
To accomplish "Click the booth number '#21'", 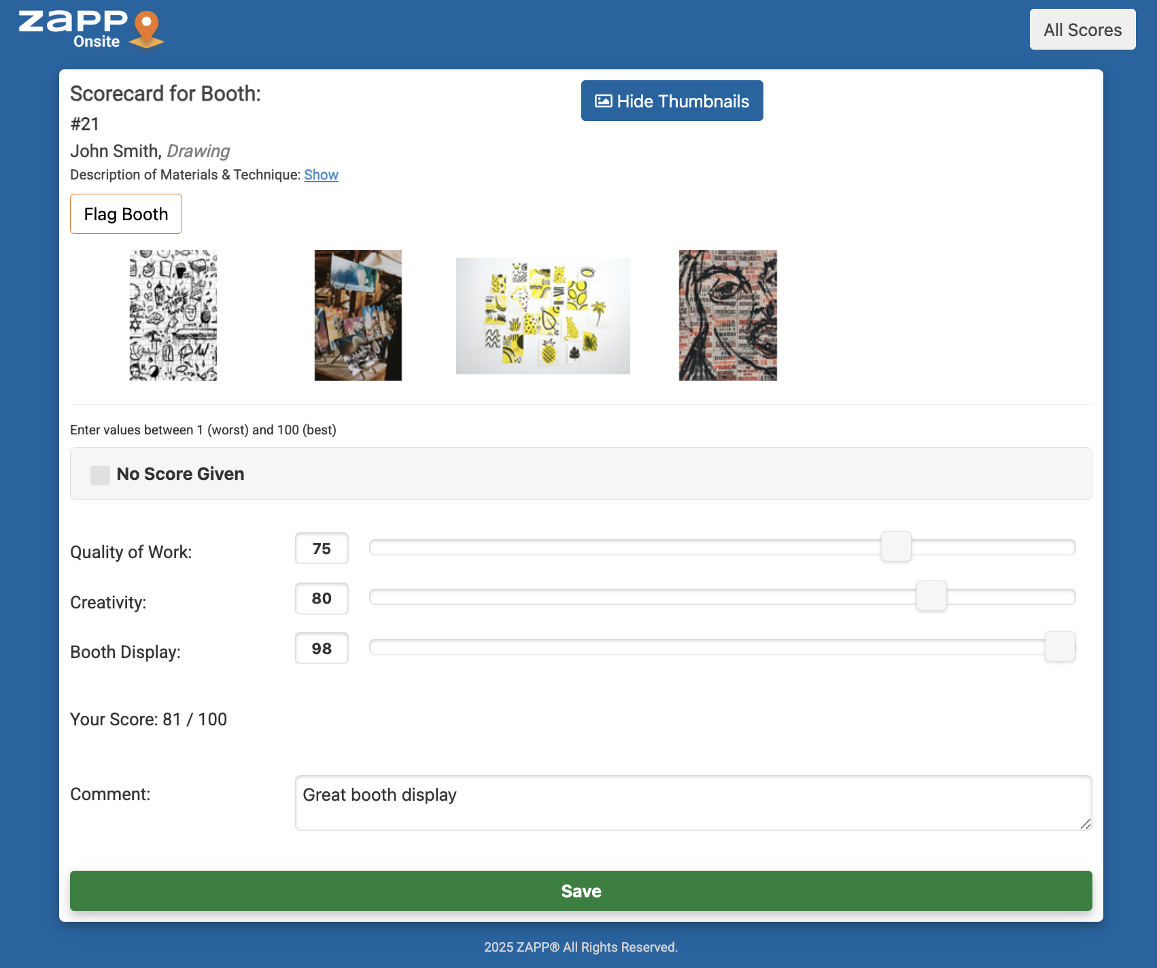I will pos(85,124).
